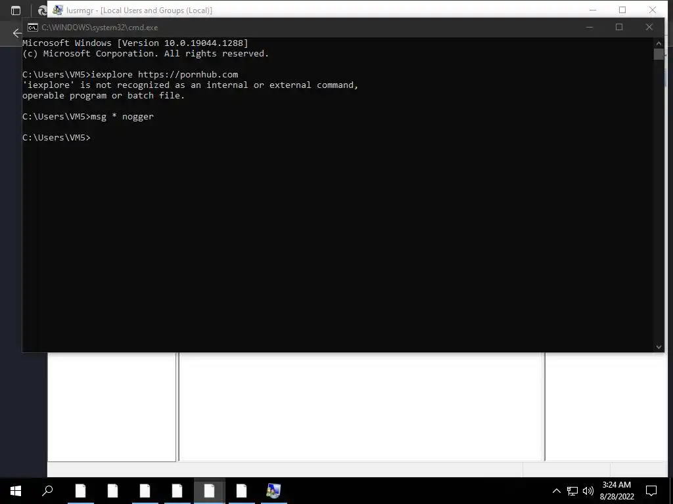Close the lusrmgr window
Image resolution: width=673 pixels, height=504 pixels.
(x=653, y=10)
